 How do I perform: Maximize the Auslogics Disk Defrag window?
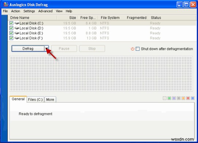186,5
